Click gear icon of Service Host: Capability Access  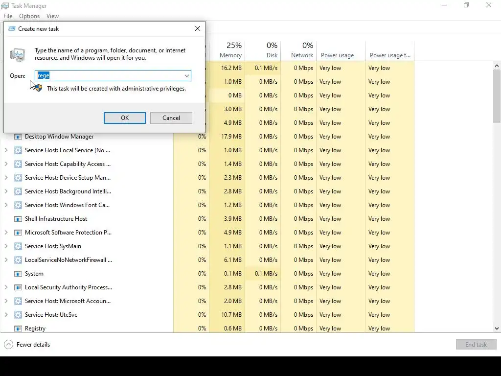tap(18, 164)
